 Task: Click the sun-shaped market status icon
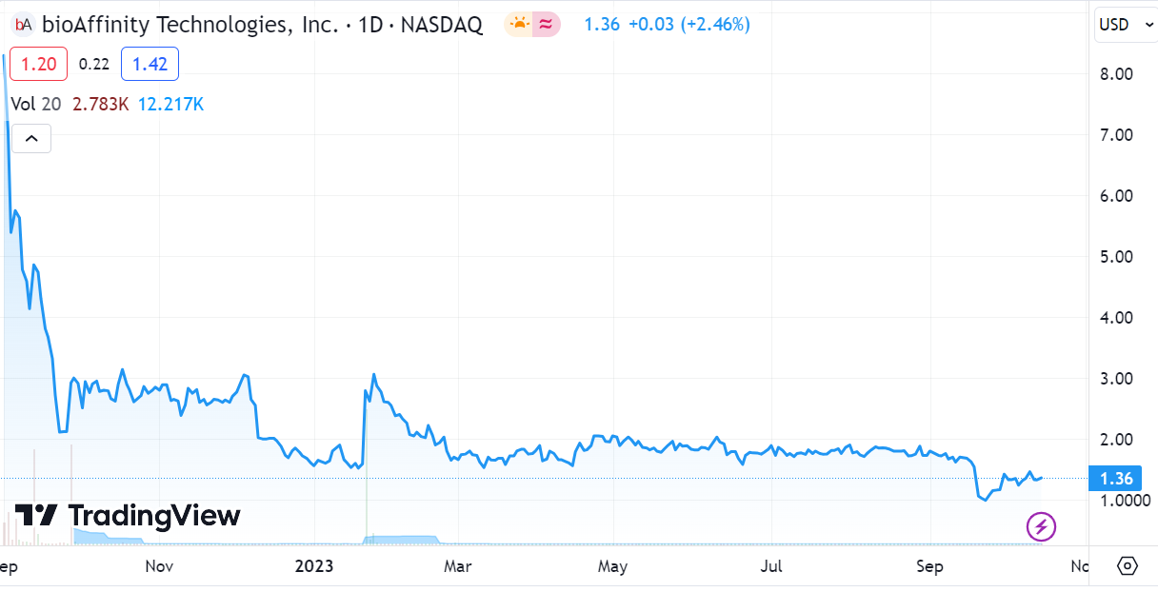(x=519, y=25)
